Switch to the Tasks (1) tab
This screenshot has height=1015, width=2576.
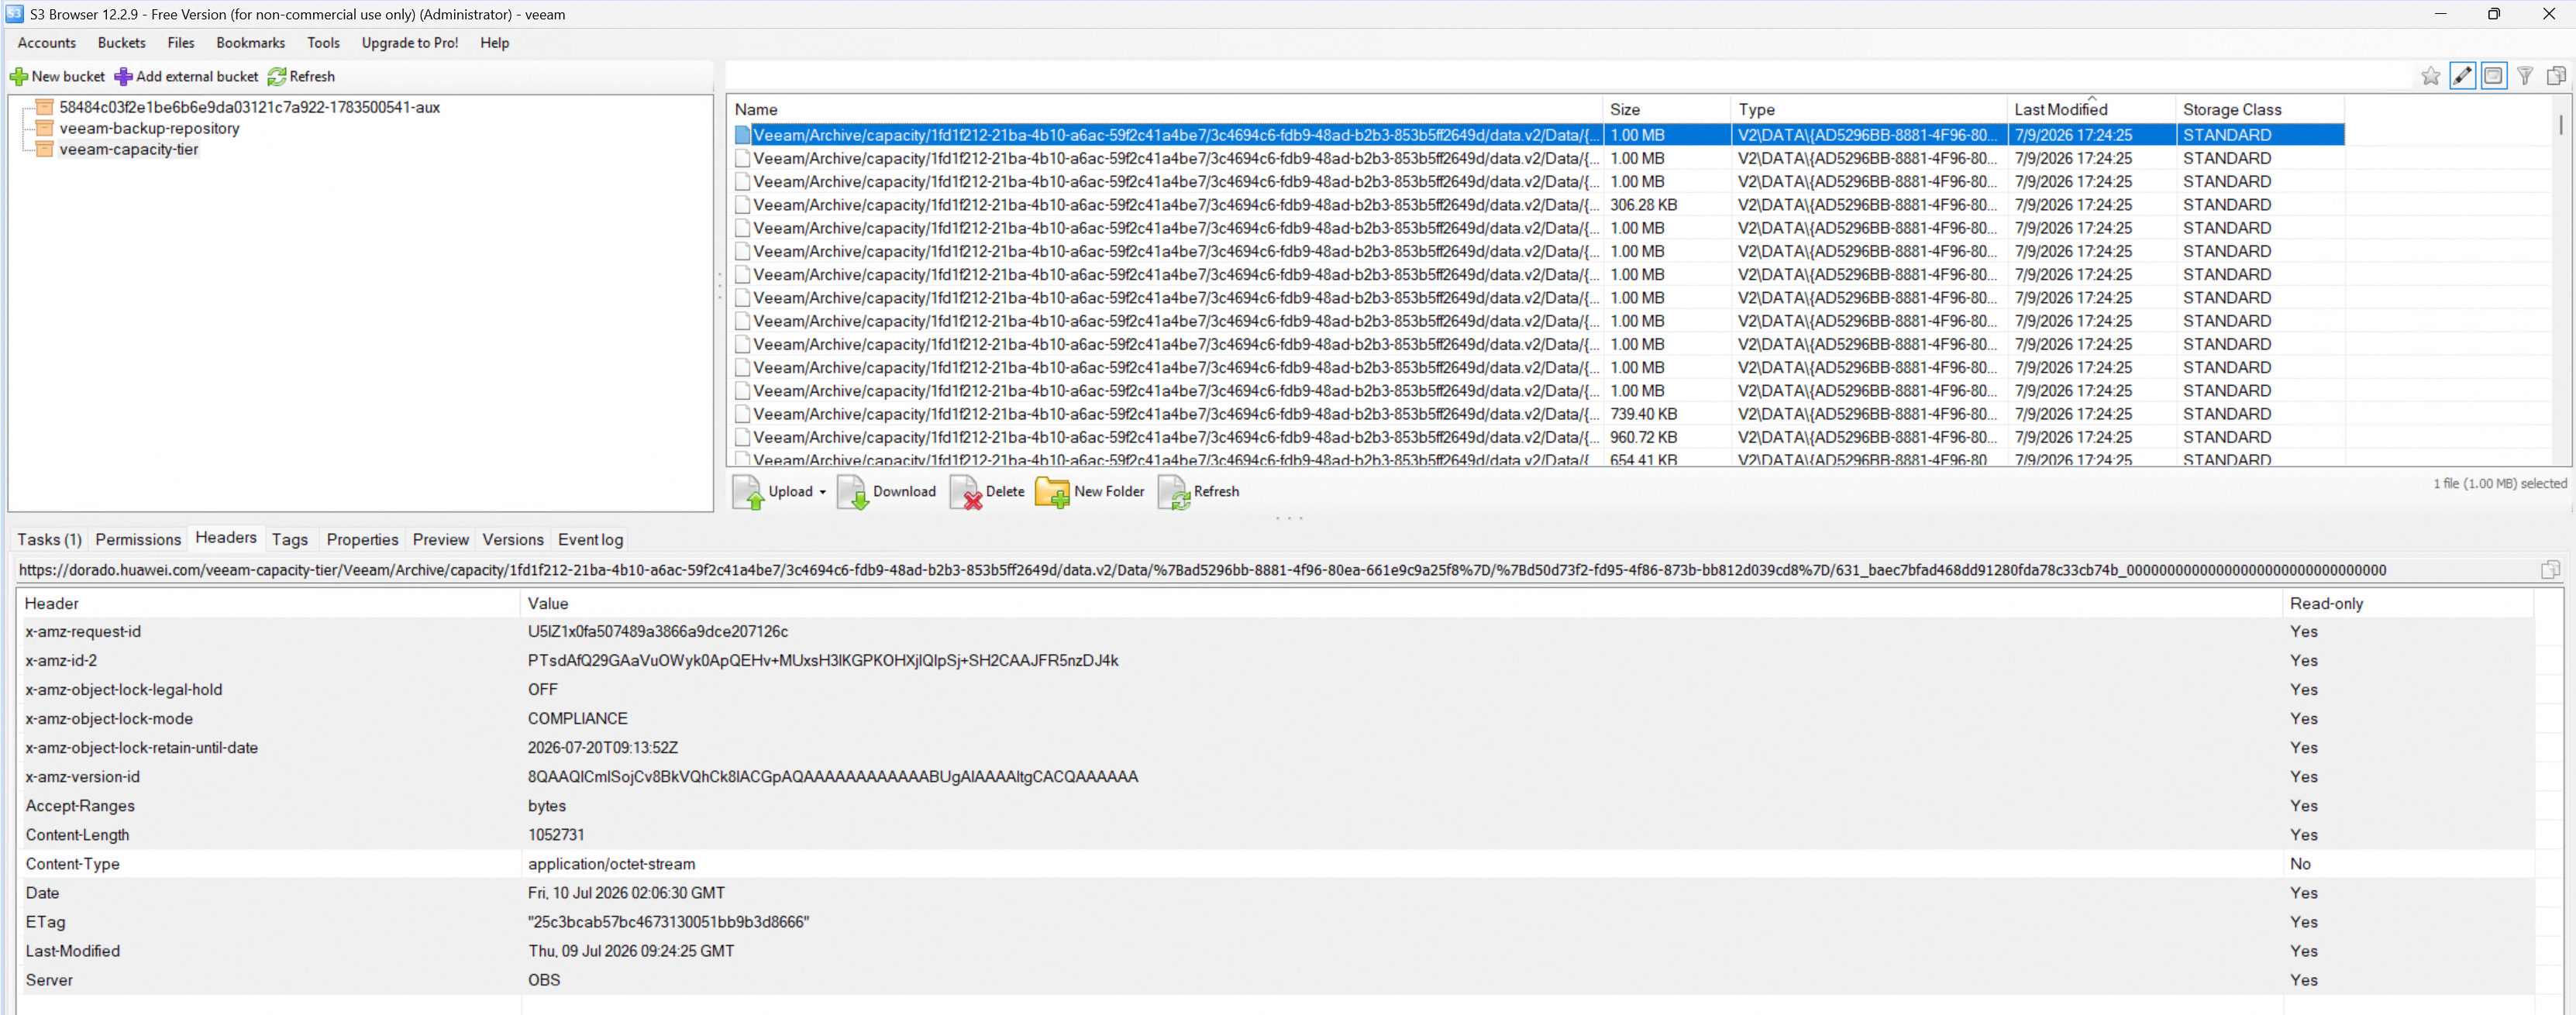pyautogui.click(x=49, y=540)
